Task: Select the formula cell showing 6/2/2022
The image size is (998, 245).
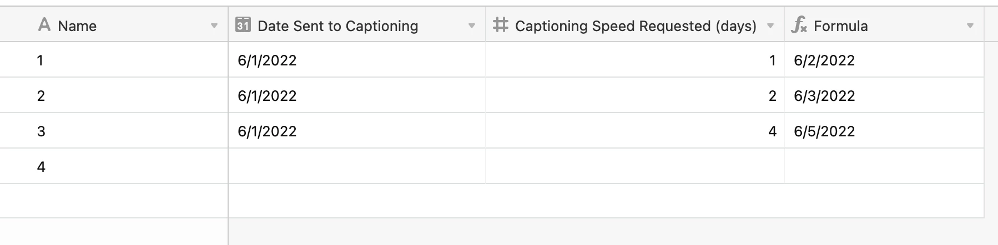Action: tap(884, 60)
